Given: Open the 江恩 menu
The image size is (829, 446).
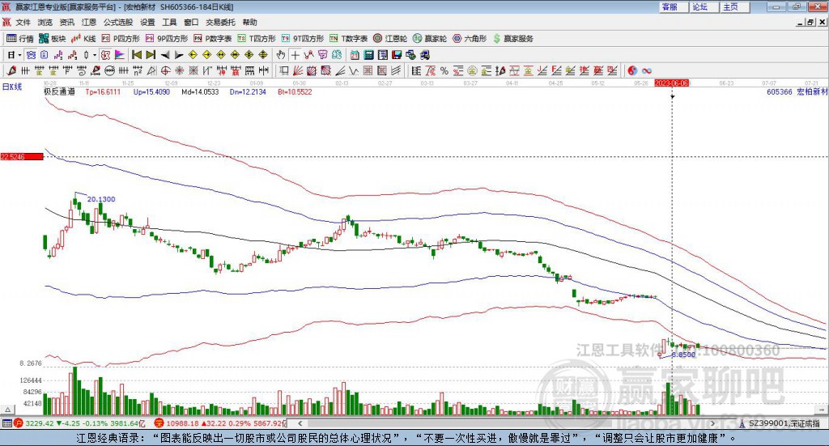Looking at the screenshot, I should coord(89,22).
